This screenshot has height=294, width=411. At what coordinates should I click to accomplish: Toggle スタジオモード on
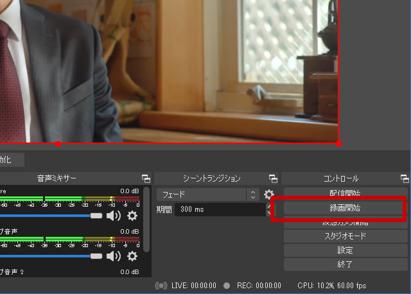point(344,236)
